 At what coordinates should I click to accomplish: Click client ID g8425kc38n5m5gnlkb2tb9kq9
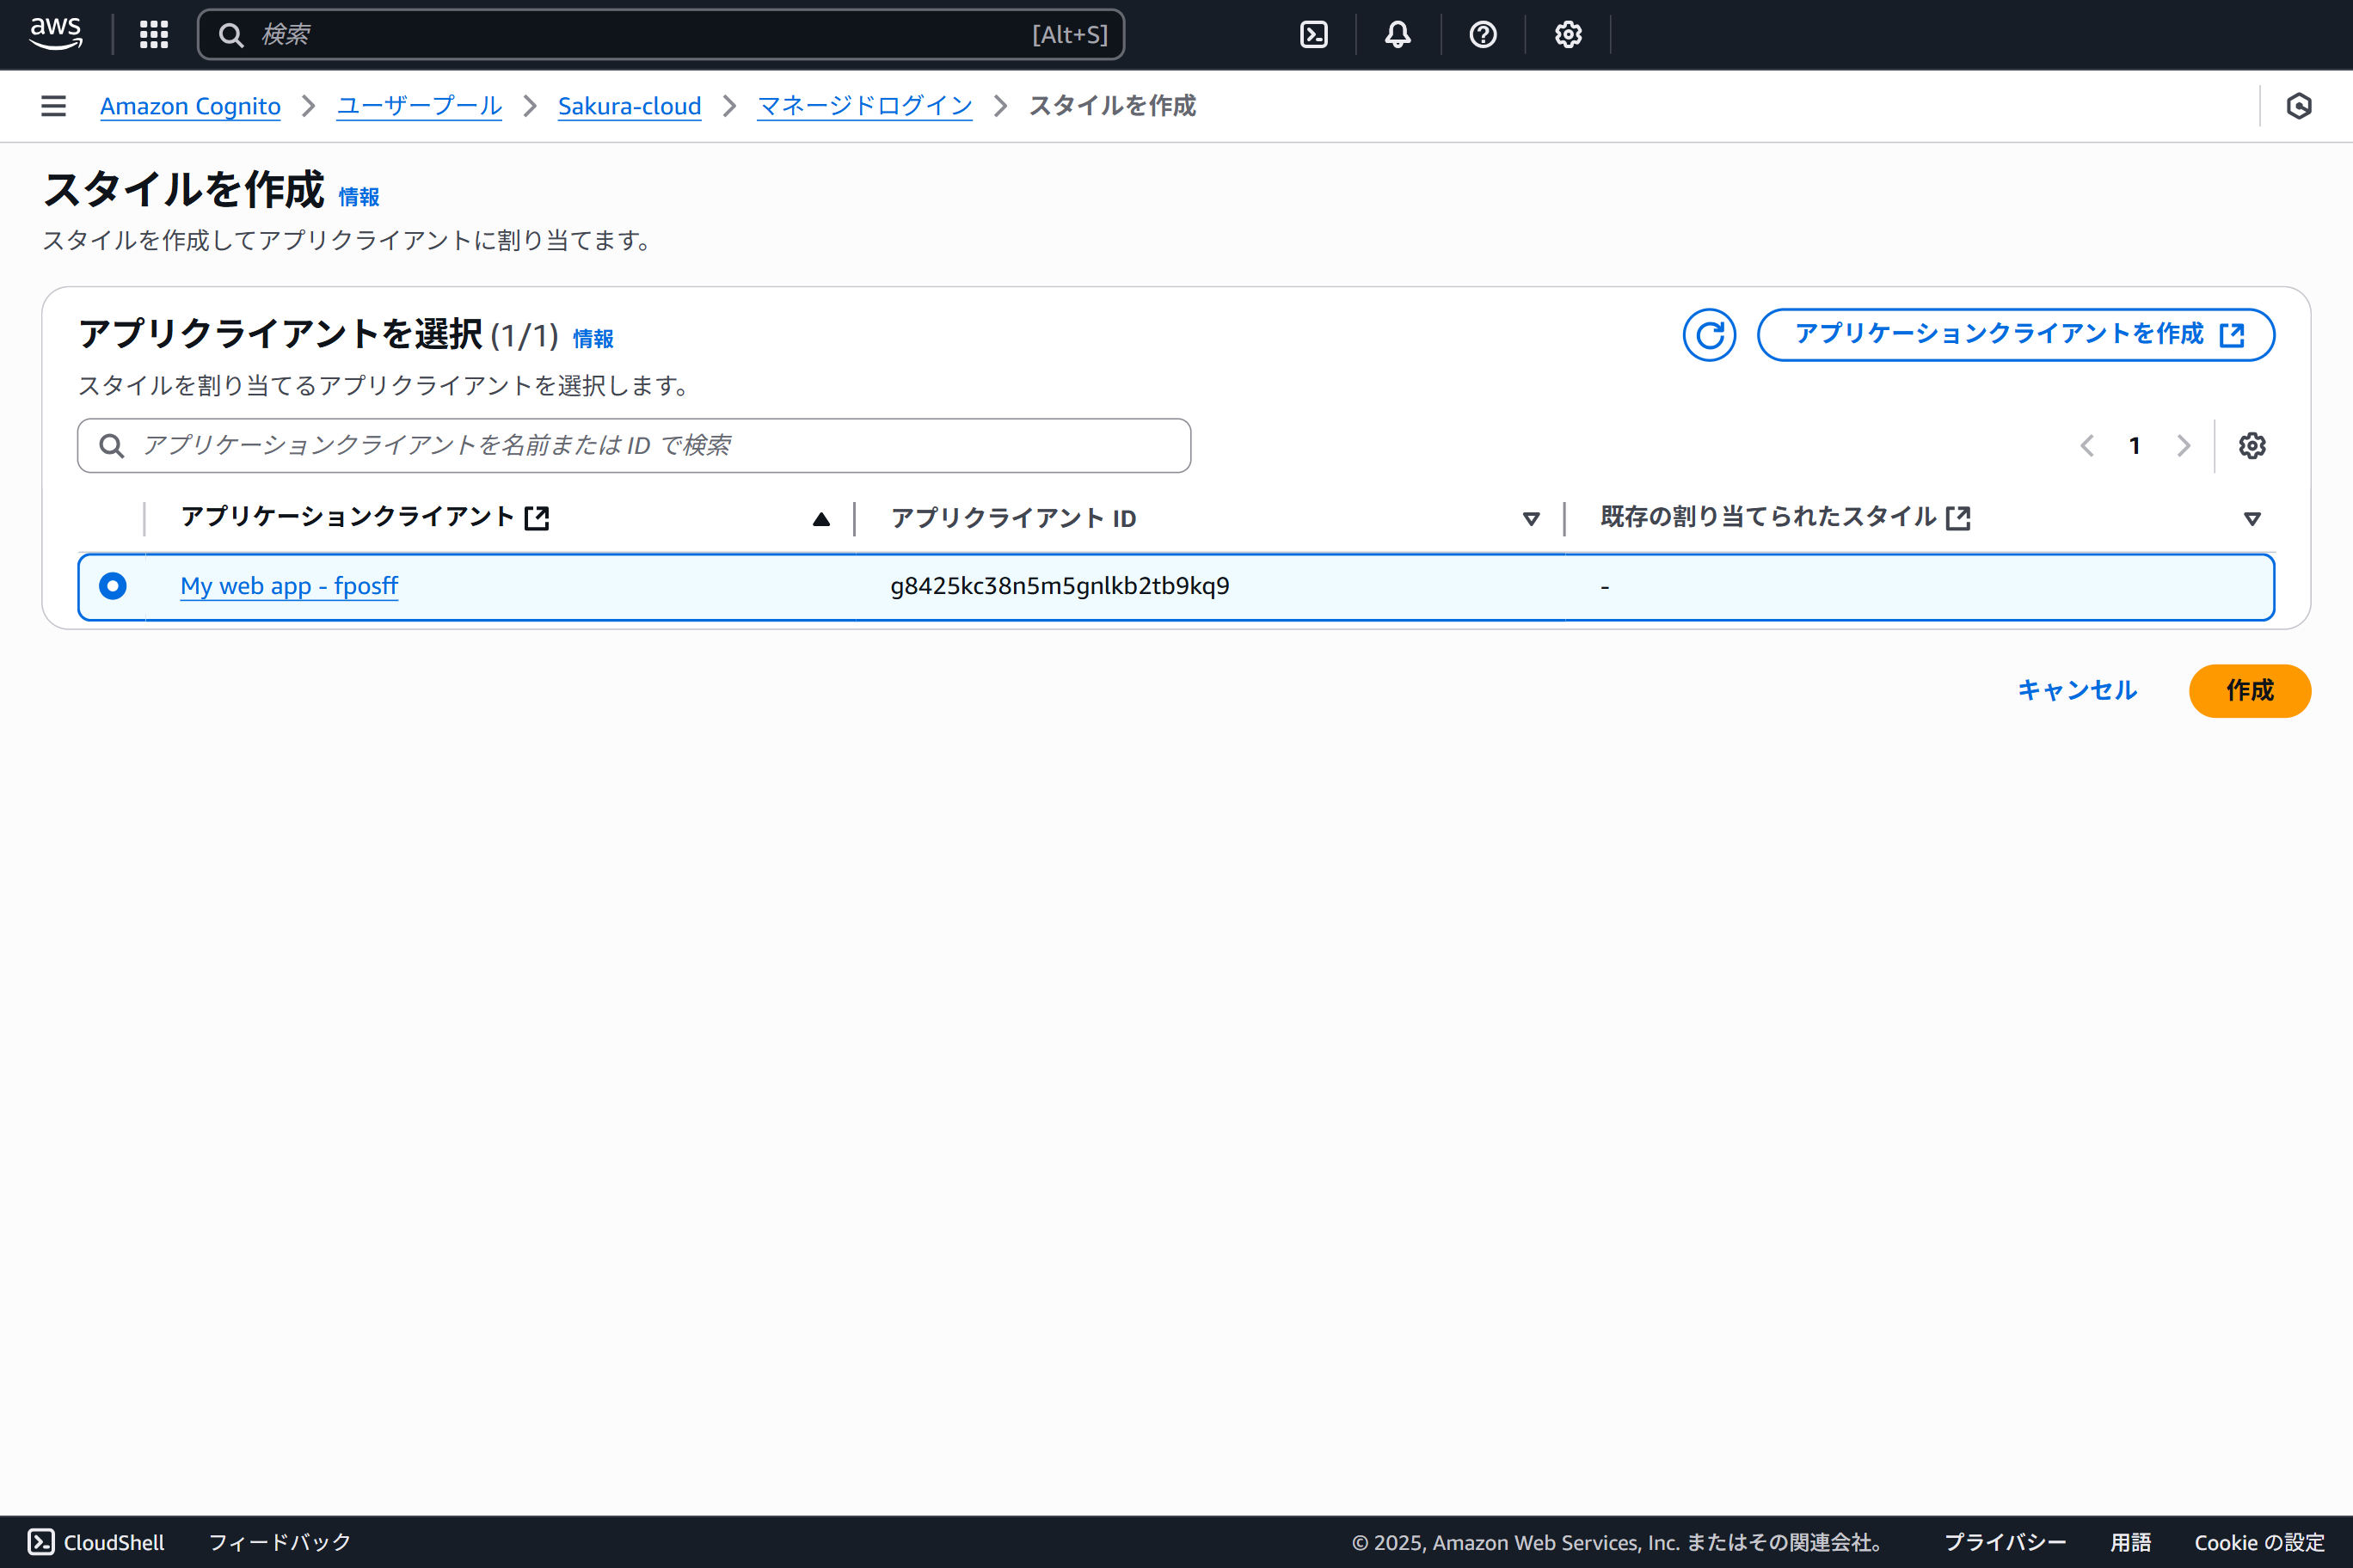tap(1060, 586)
